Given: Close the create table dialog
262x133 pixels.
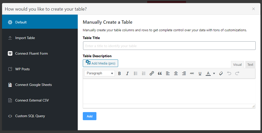Looking at the screenshot, I should coord(253,9).
